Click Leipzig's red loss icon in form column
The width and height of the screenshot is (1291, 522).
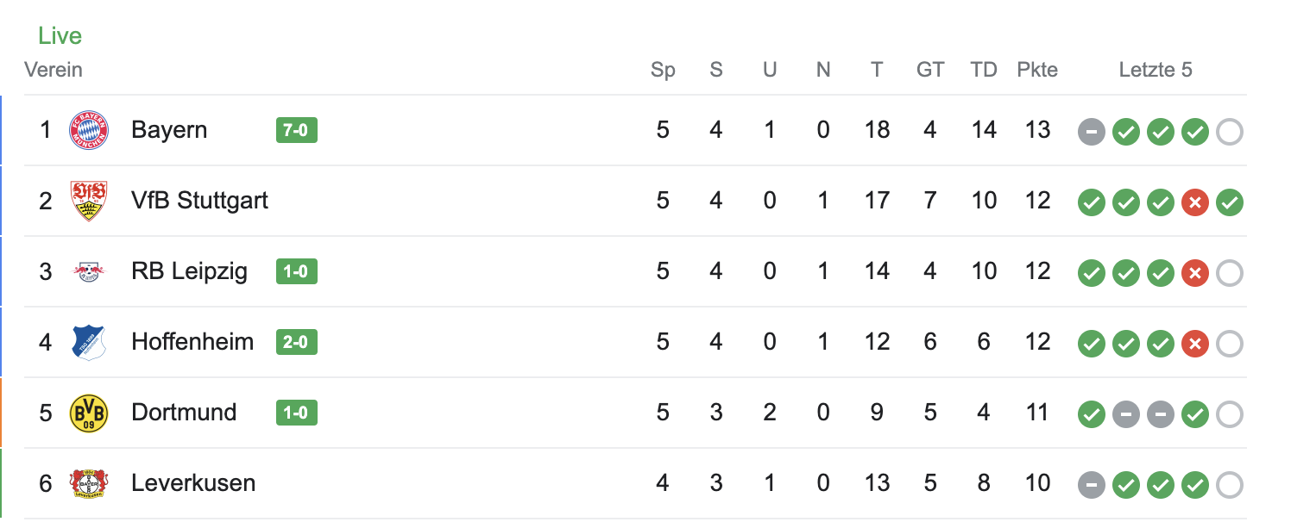[1195, 274]
